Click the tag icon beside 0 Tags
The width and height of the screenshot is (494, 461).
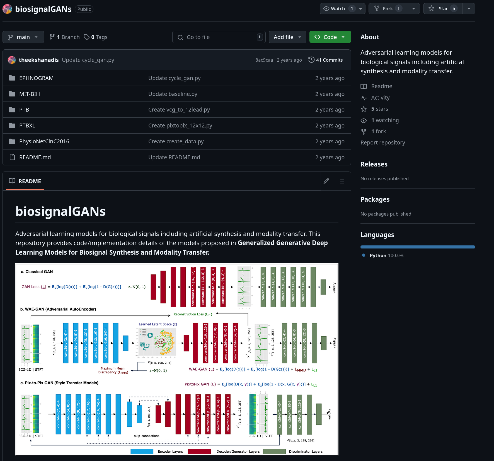pos(87,37)
